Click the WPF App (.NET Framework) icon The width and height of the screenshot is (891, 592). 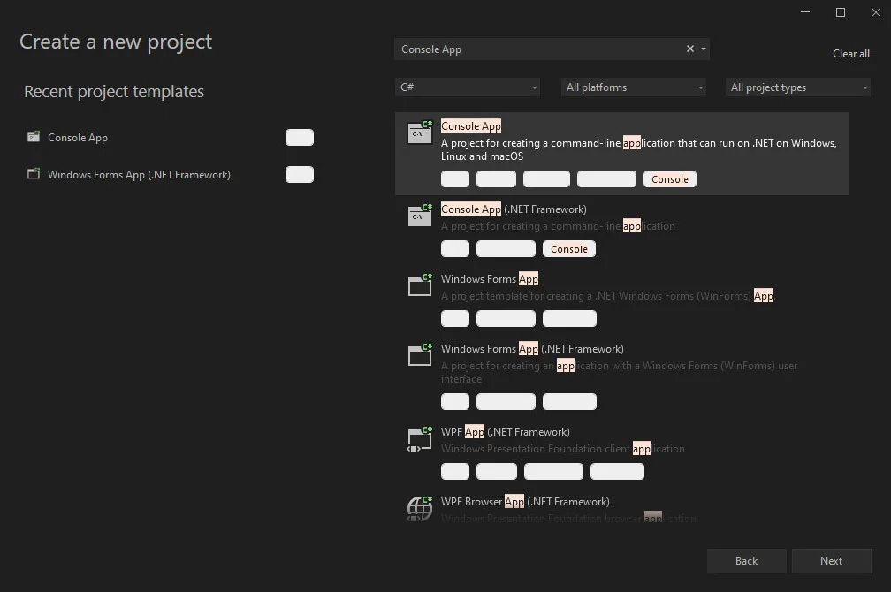tap(419, 437)
